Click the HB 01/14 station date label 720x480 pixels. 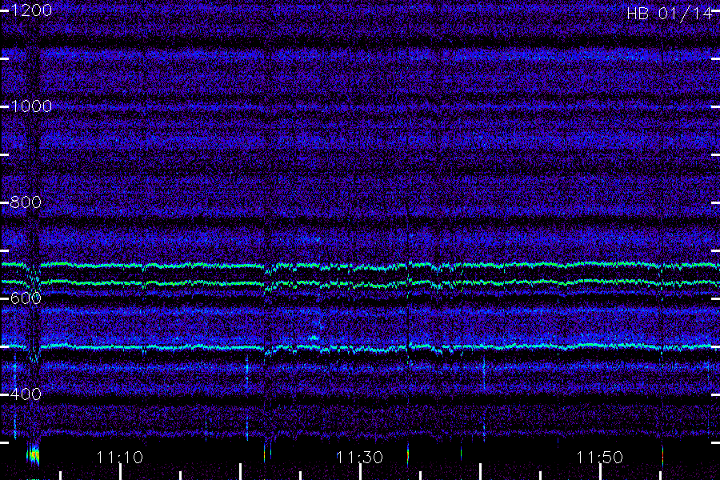(670, 14)
